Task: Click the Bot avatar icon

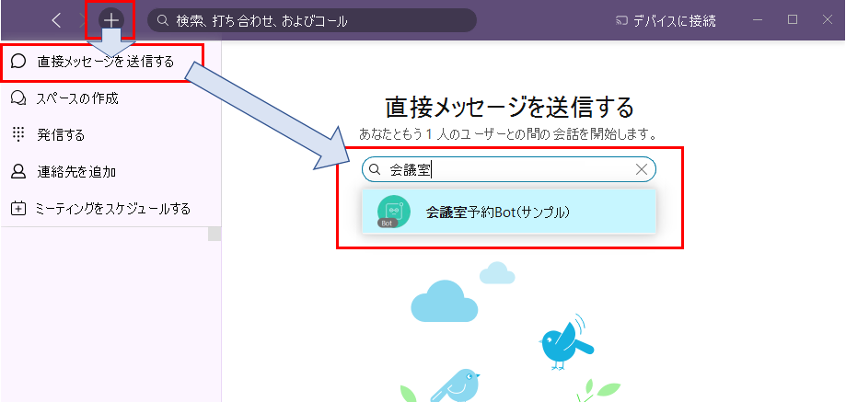Action: pos(393,212)
